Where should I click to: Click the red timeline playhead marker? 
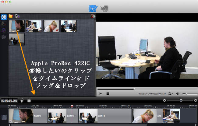click(72, 106)
